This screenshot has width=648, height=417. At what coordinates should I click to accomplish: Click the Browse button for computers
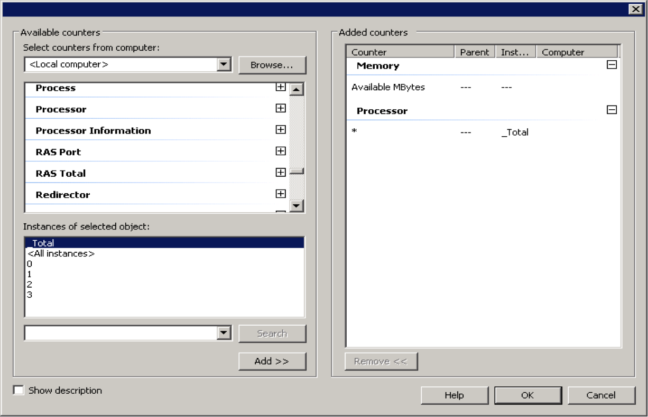pyautogui.click(x=272, y=64)
